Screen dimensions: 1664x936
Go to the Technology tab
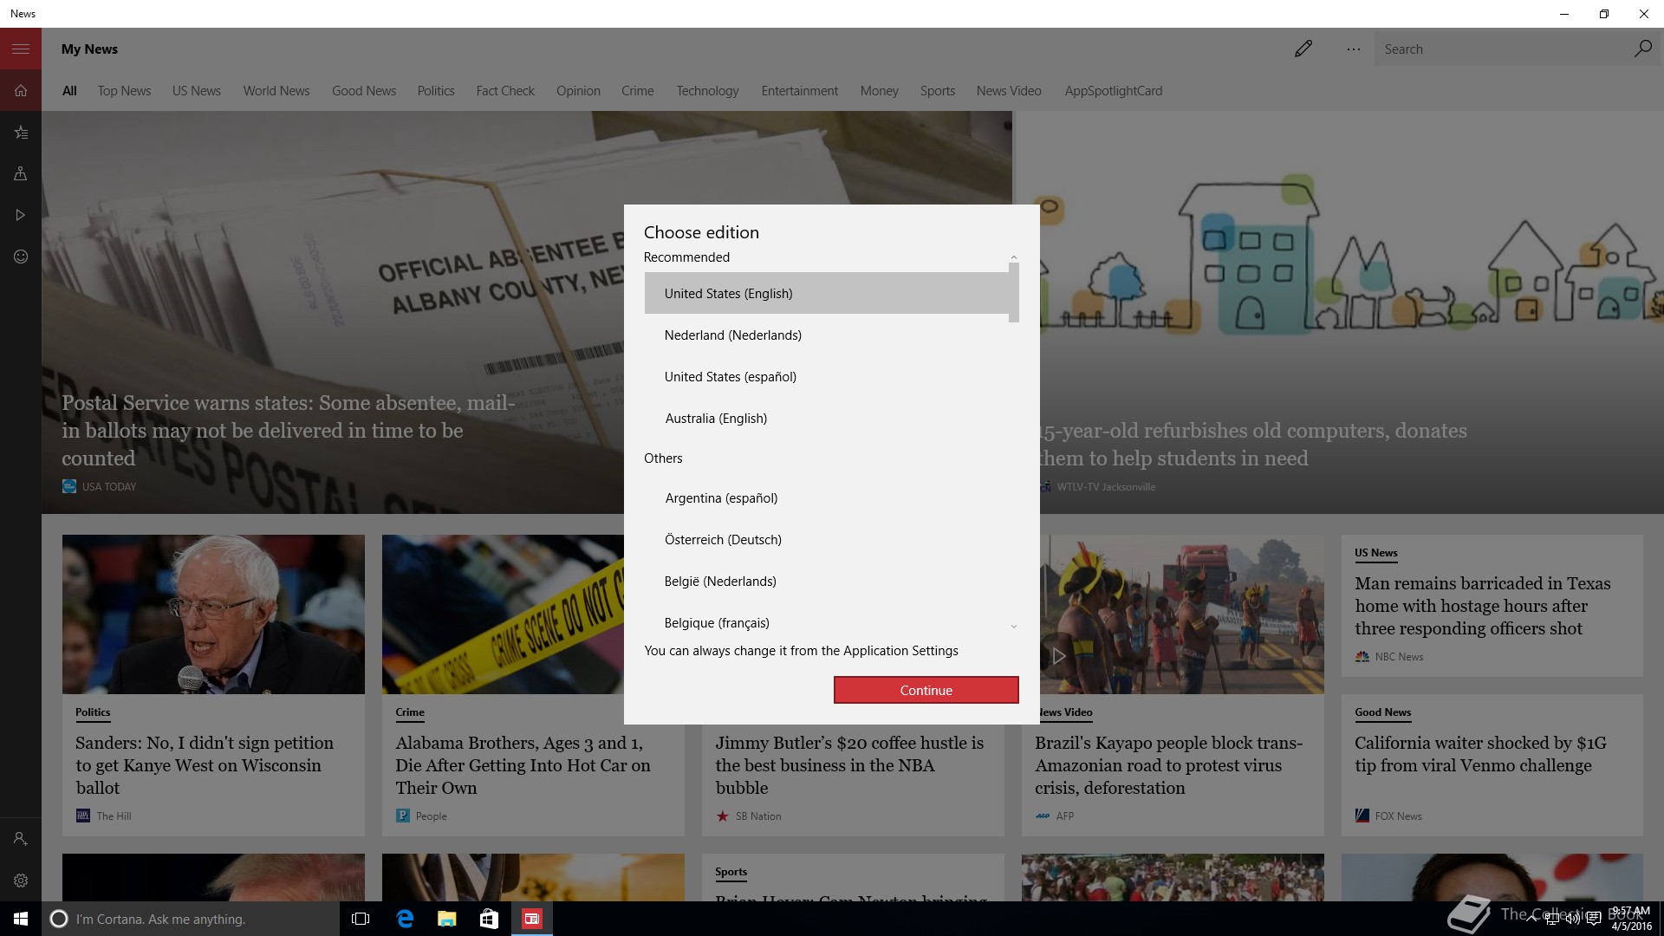point(707,91)
